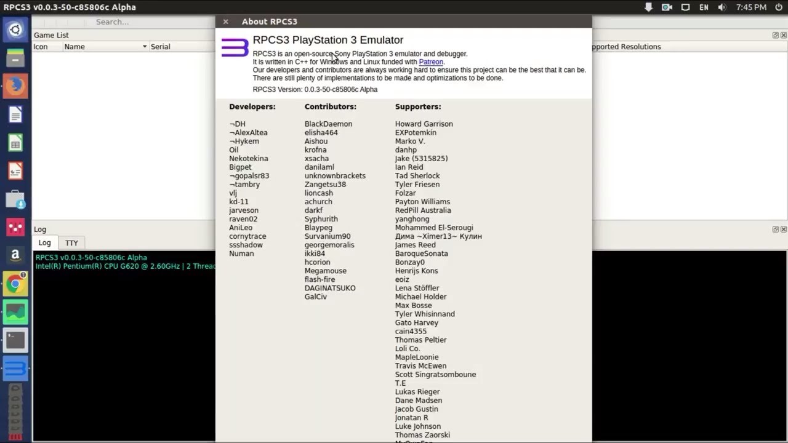Screen dimensions: 788x443
Task: Open the EN keyboard layout indicator
Action: [x=704, y=7]
